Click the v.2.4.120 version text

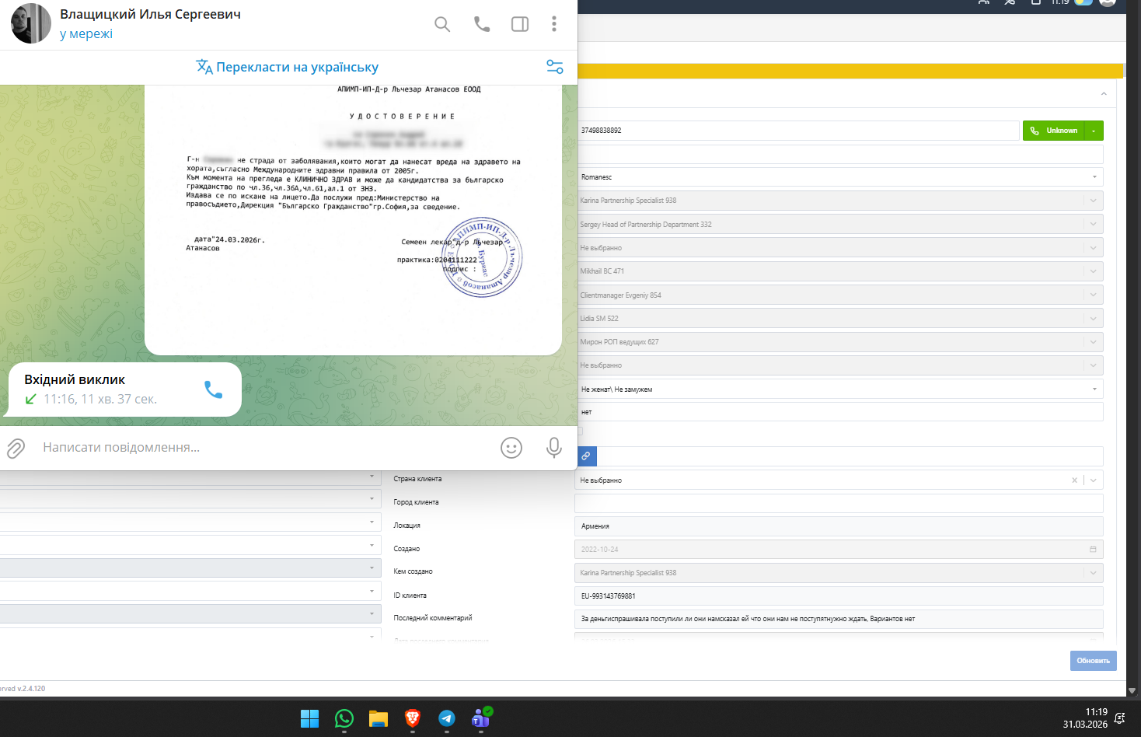[x=31, y=689]
